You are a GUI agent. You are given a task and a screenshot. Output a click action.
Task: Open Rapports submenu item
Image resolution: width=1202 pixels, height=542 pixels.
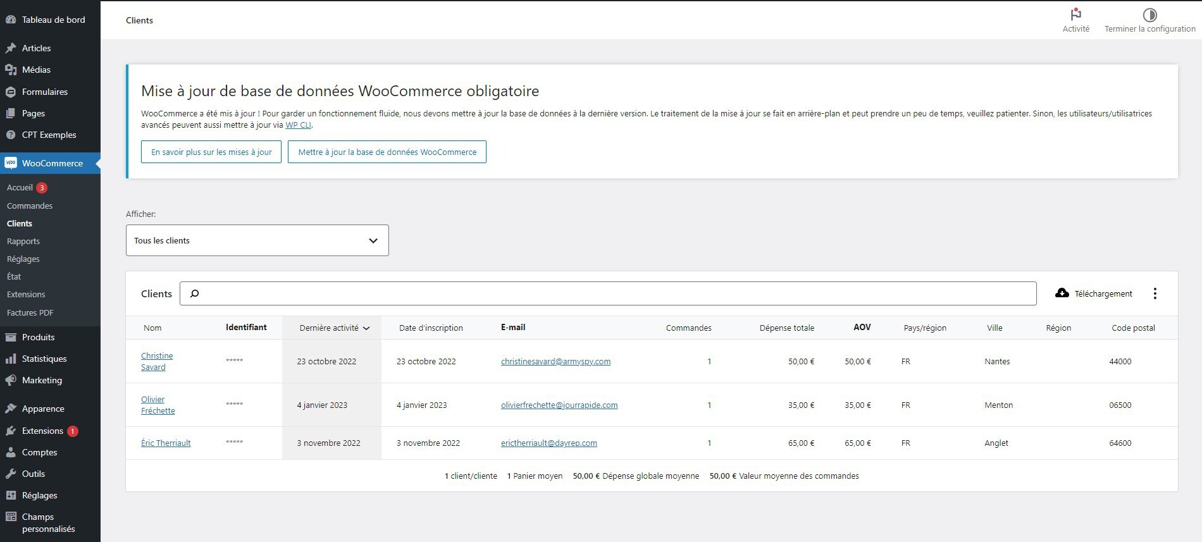click(23, 241)
